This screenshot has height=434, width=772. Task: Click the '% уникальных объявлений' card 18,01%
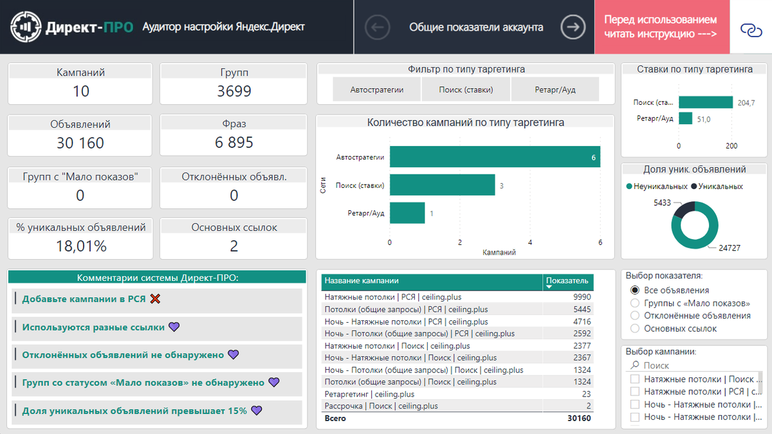pyautogui.click(x=80, y=238)
